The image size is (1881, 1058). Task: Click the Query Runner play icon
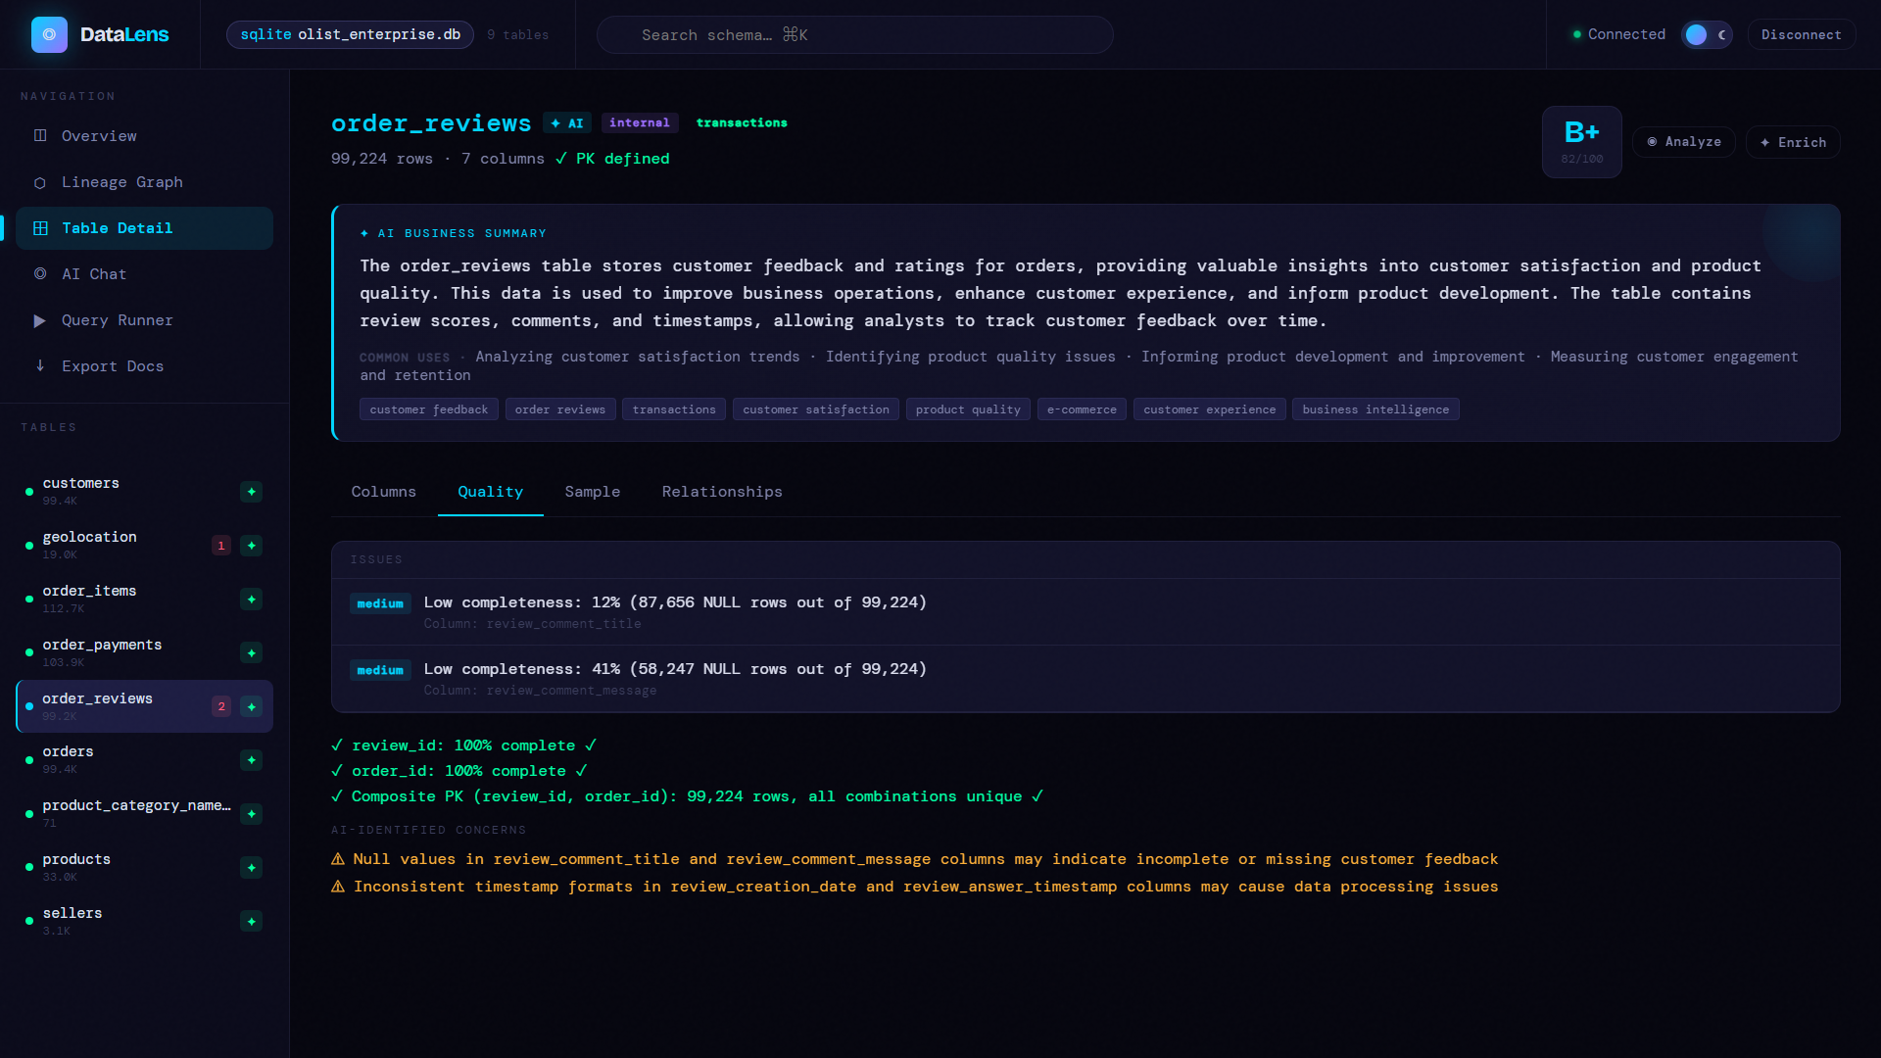tap(40, 320)
